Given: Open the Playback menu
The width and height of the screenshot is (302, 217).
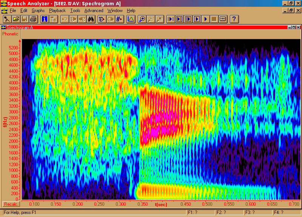Looking at the screenshot, I should (x=57, y=11).
